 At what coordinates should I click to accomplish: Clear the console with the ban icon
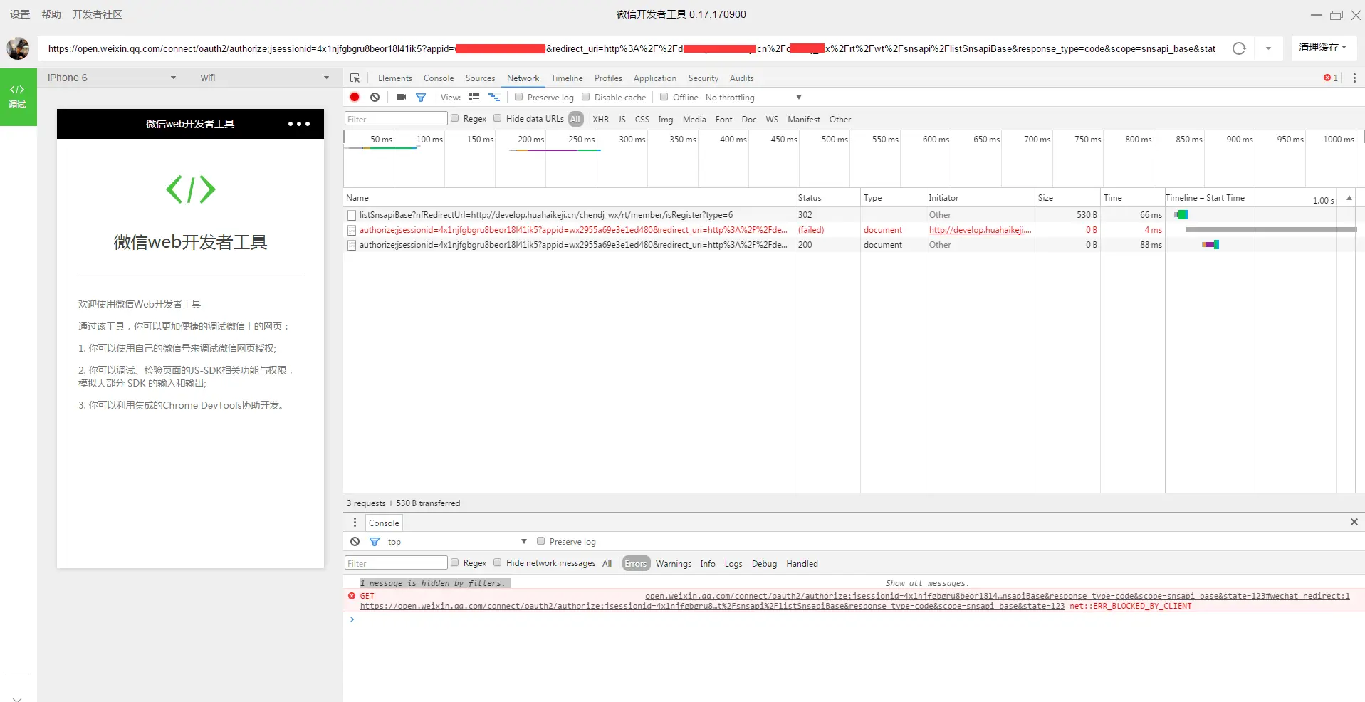(x=355, y=542)
